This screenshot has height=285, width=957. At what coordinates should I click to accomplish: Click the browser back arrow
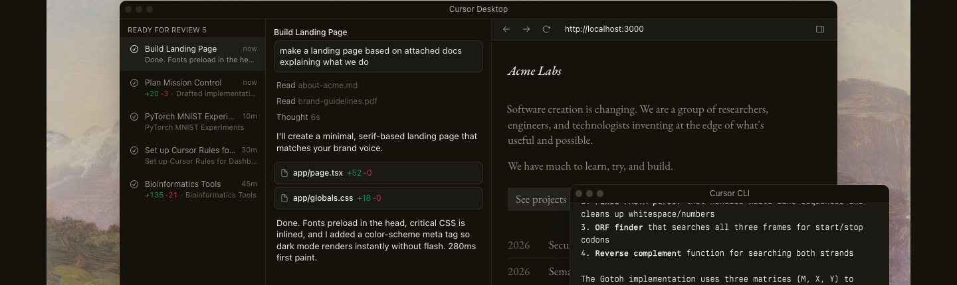click(506, 29)
